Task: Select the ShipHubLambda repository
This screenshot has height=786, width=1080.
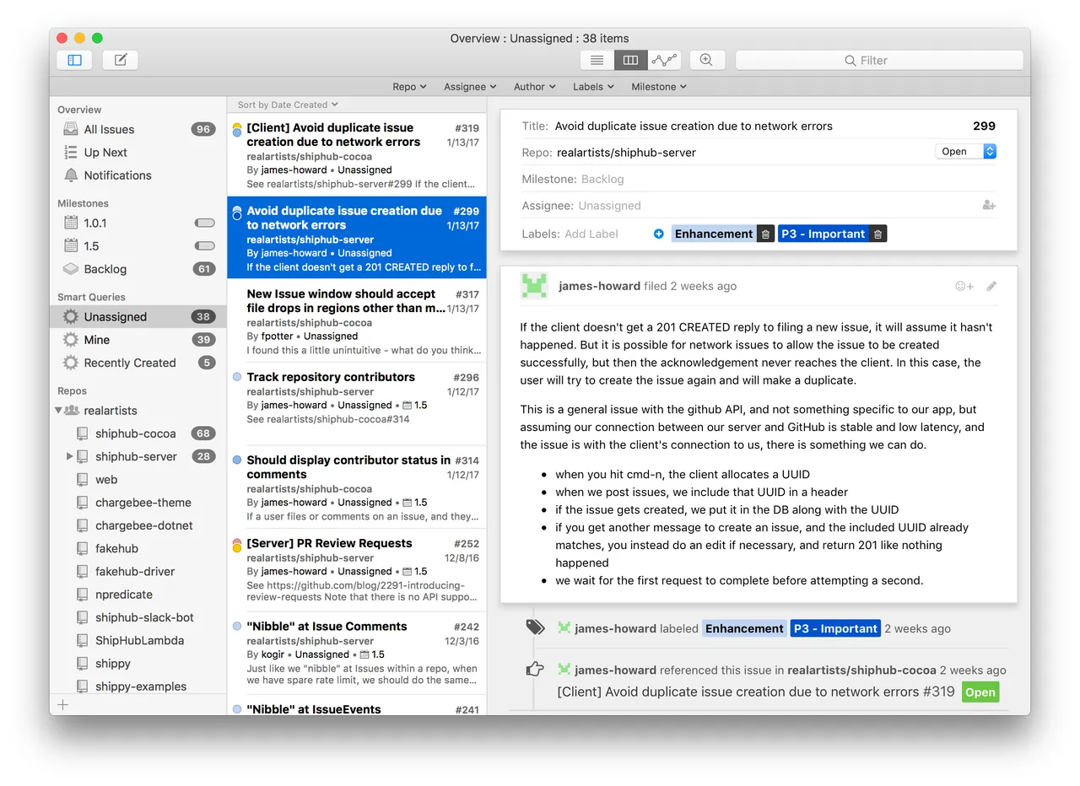Action: point(138,640)
